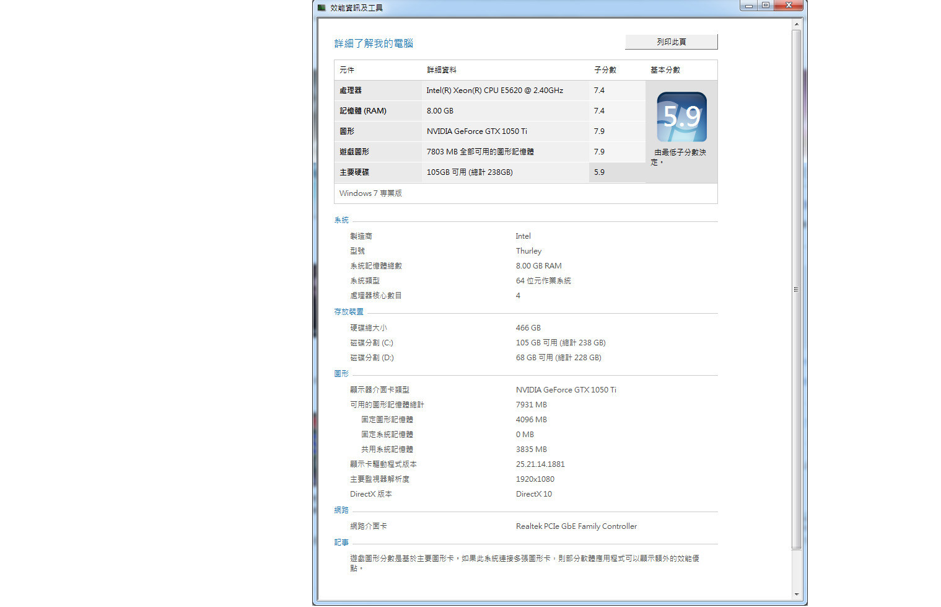Click the 效能資訊及工具 title bar icon
941x607 pixels.
[x=322, y=7]
